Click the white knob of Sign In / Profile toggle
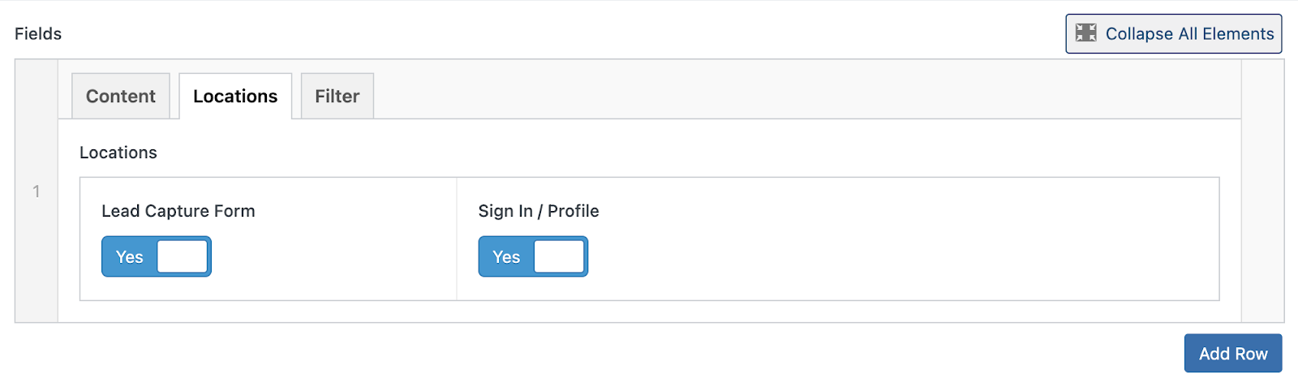 click(559, 256)
